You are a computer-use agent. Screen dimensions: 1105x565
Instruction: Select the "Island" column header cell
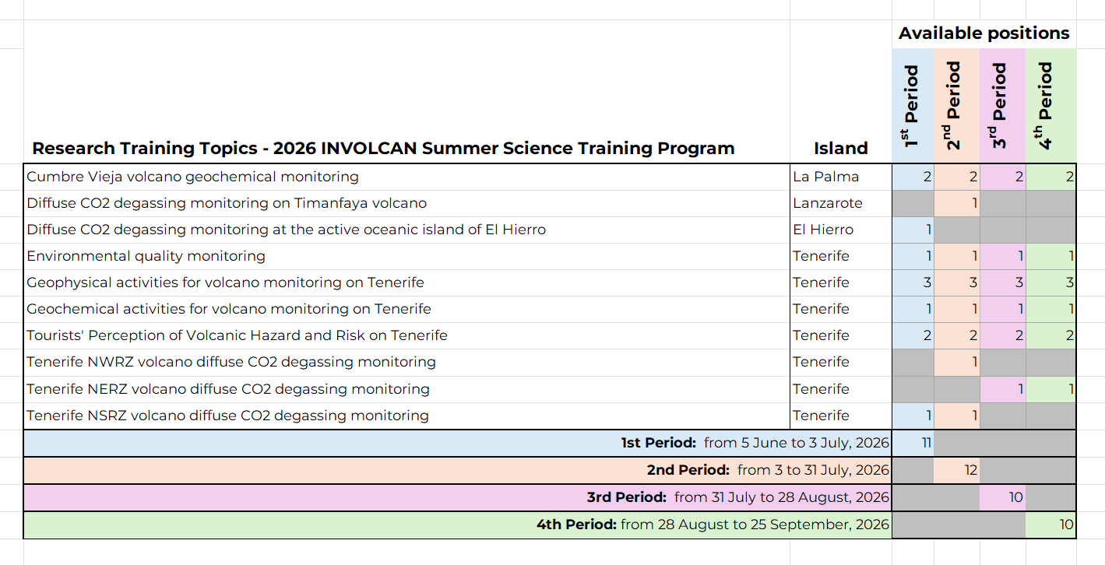pyautogui.click(x=840, y=149)
